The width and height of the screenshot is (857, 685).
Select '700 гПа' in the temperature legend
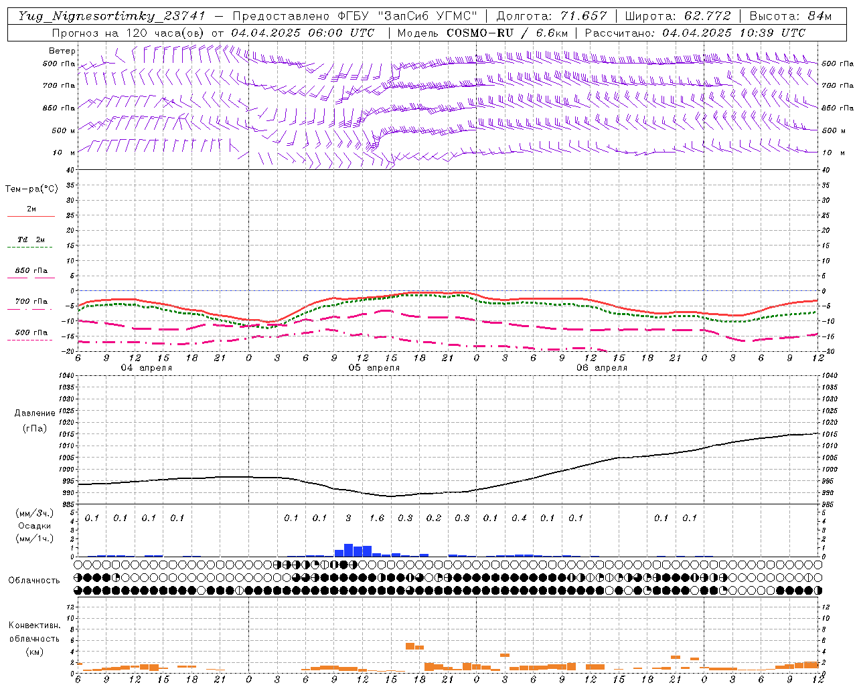coord(31,301)
